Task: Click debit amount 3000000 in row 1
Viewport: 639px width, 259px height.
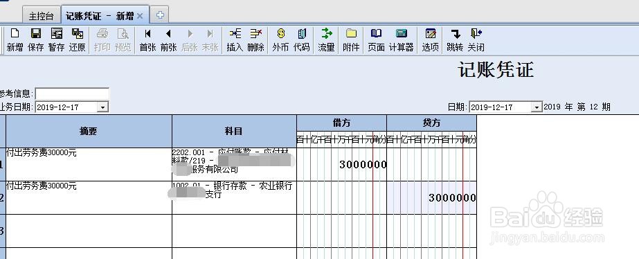Action: pyautogui.click(x=363, y=165)
